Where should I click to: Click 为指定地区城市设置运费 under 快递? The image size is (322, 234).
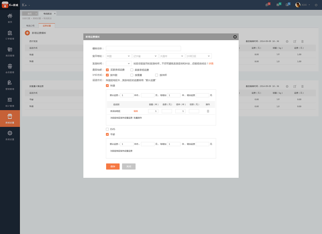tap(121, 118)
